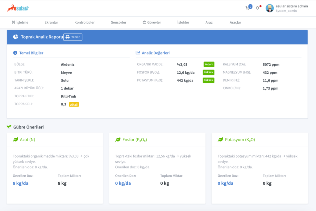
Task: Click the Temel Bilgiler info icon
Action: point(15,53)
